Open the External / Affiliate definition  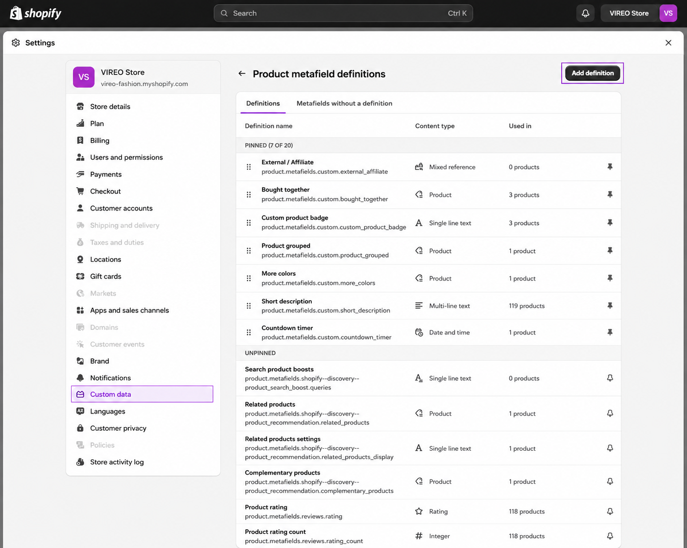point(428,167)
